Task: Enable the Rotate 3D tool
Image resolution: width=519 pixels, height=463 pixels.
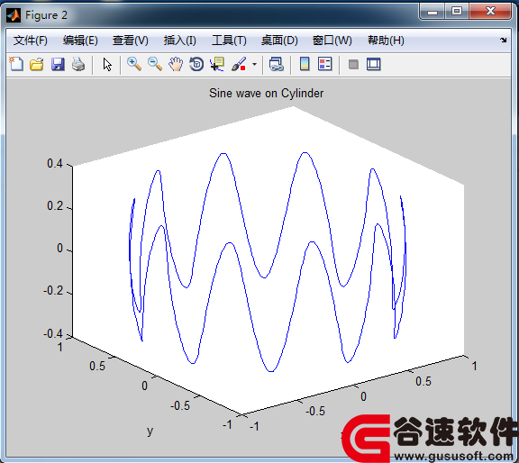Action: point(196,64)
